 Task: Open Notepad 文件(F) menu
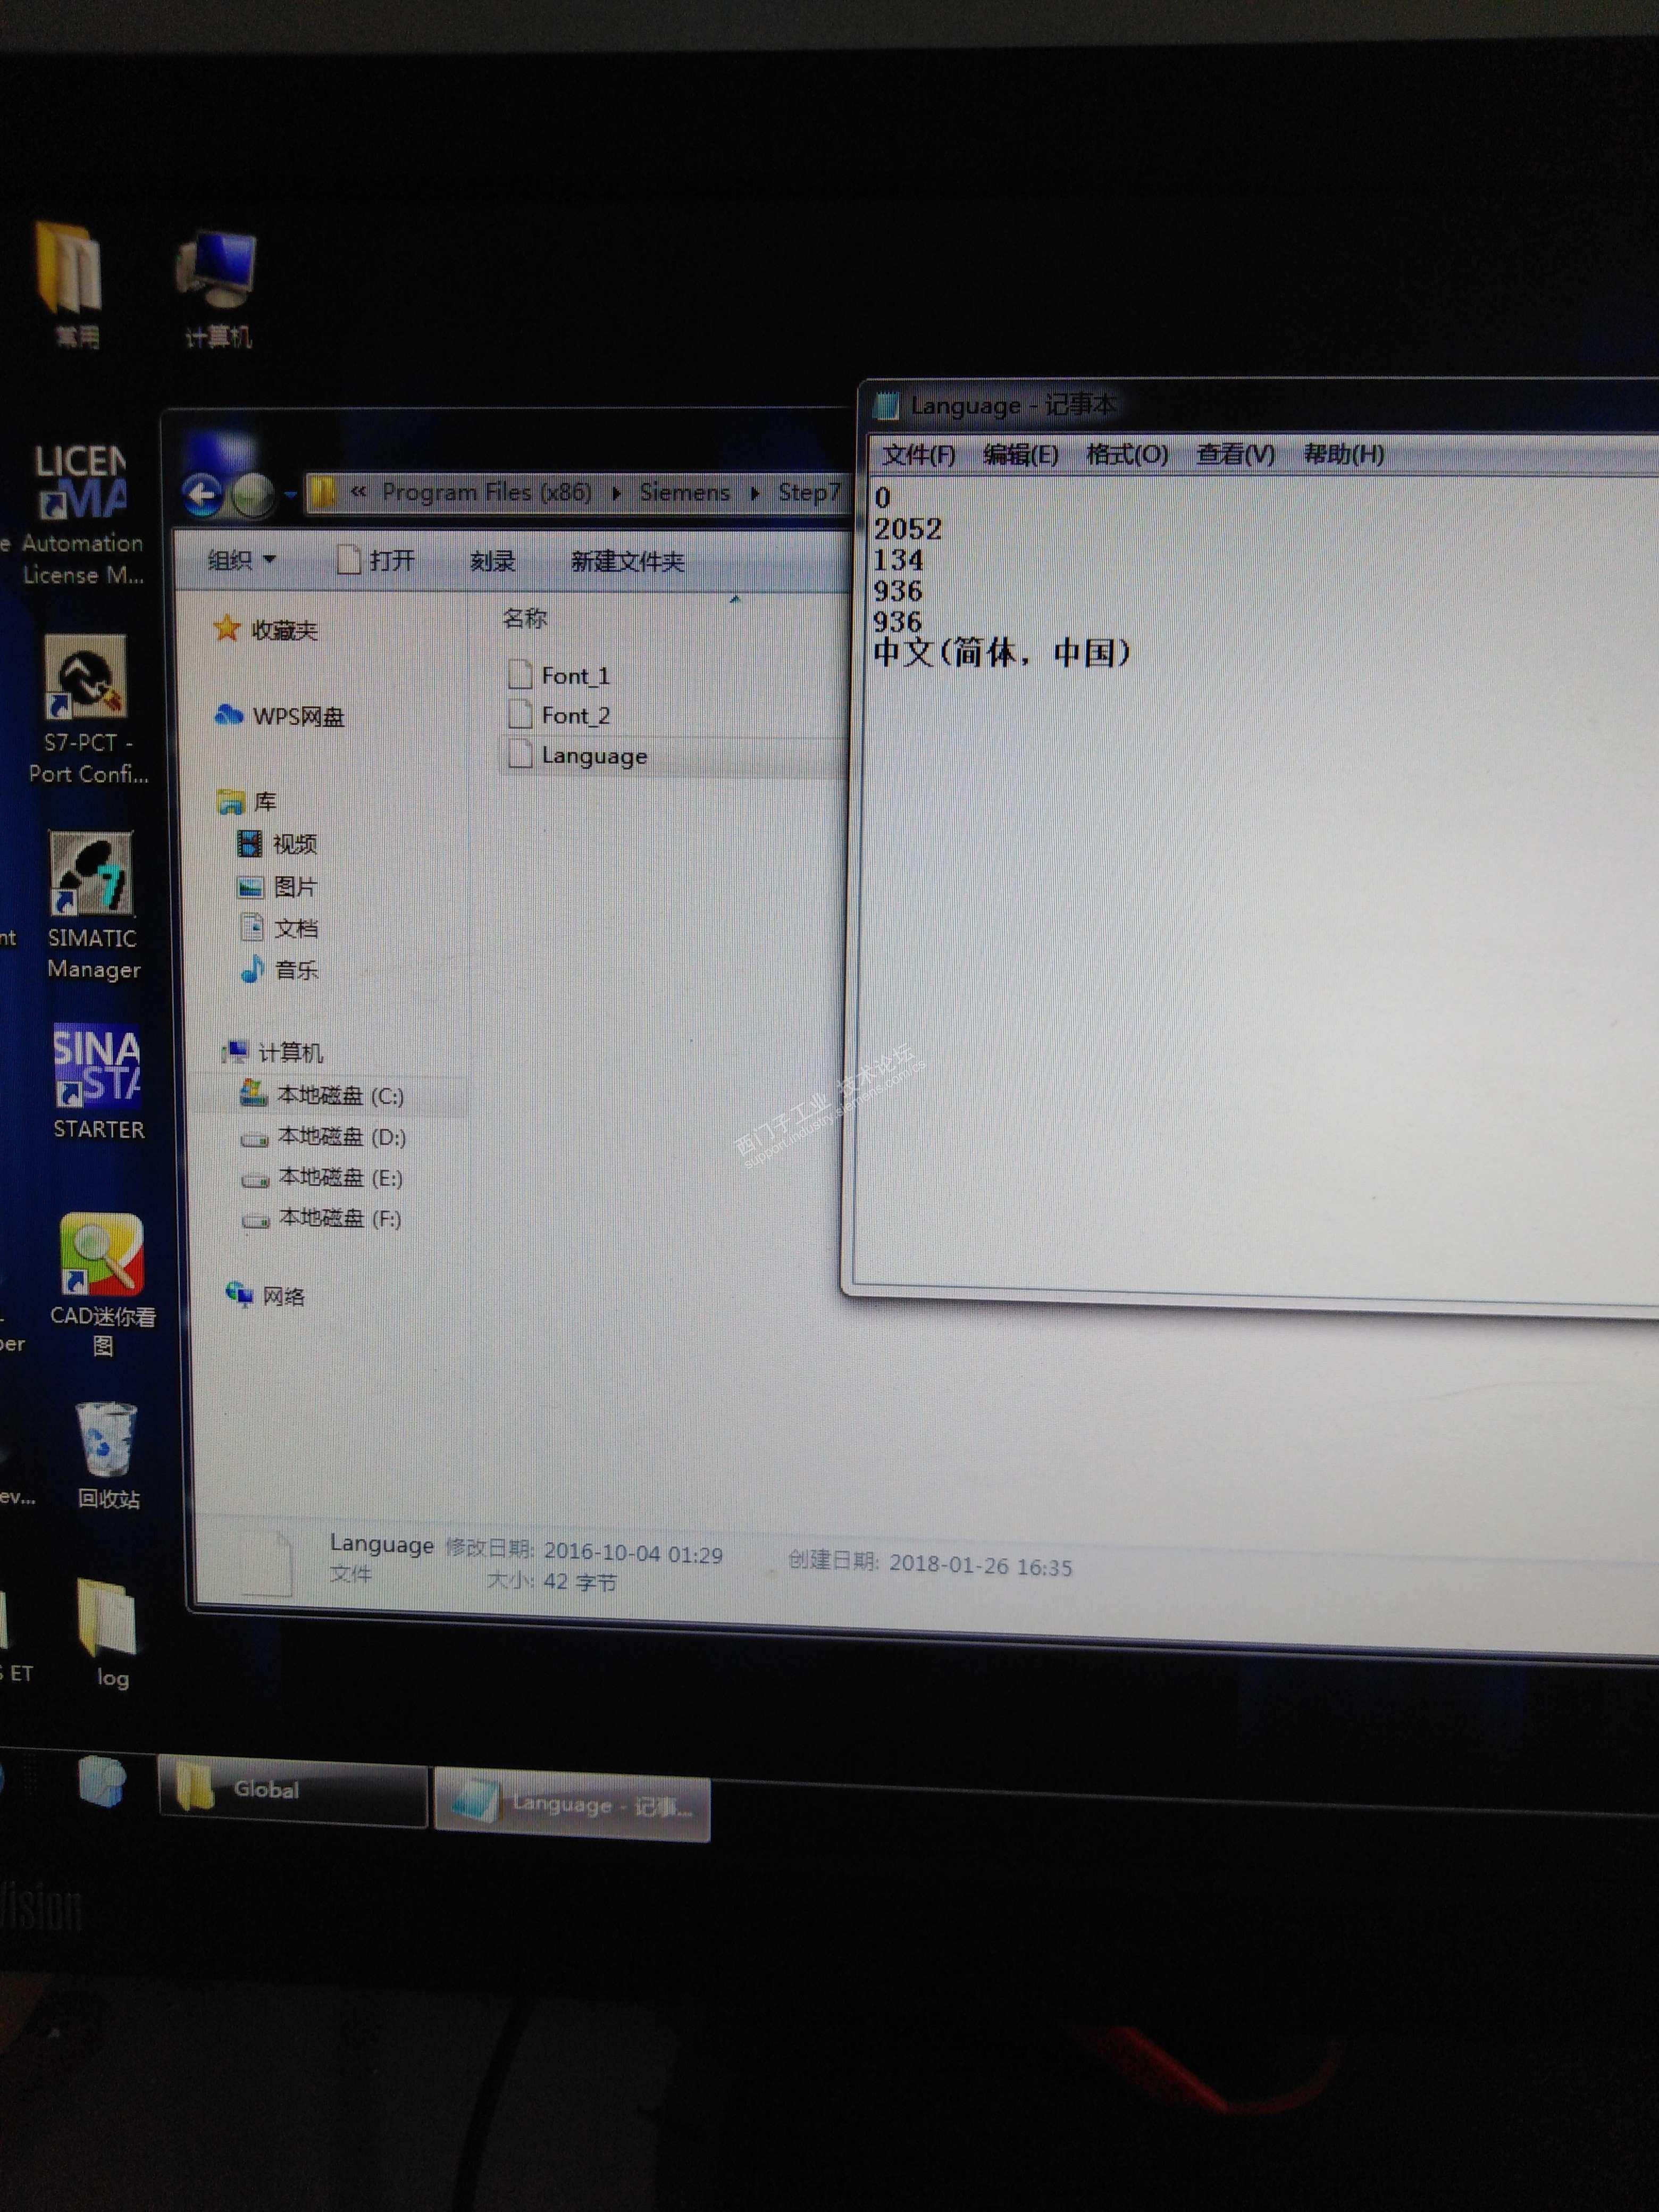click(918, 455)
